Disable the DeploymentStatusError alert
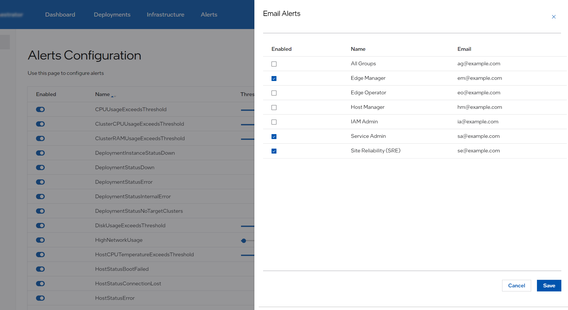568x310 pixels. (40, 182)
